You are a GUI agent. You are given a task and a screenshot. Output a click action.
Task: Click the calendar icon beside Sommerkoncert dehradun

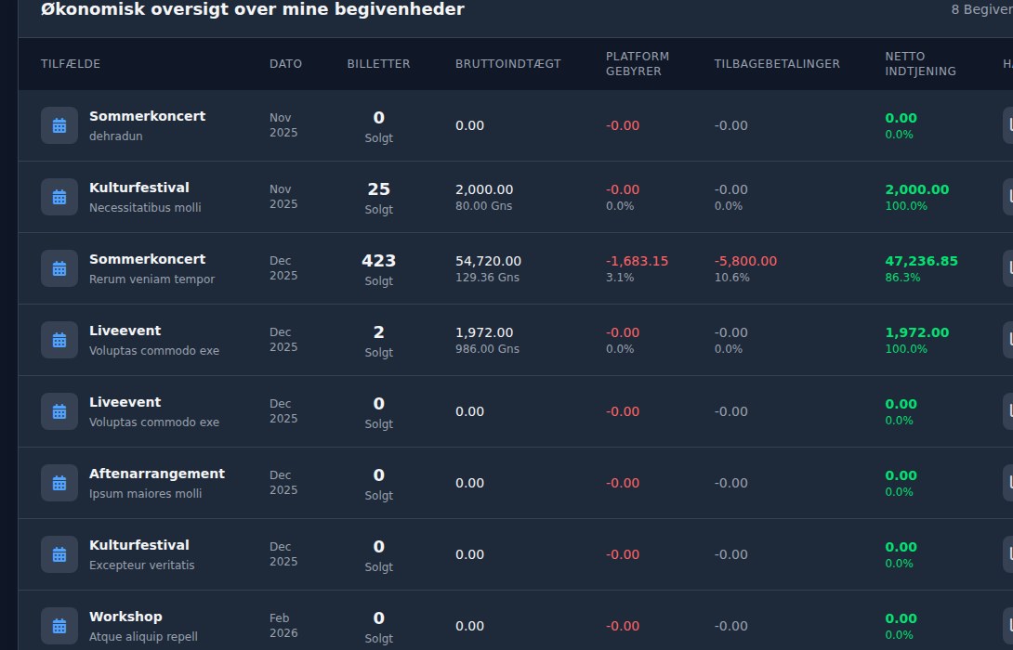pyautogui.click(x=59, y=125)
